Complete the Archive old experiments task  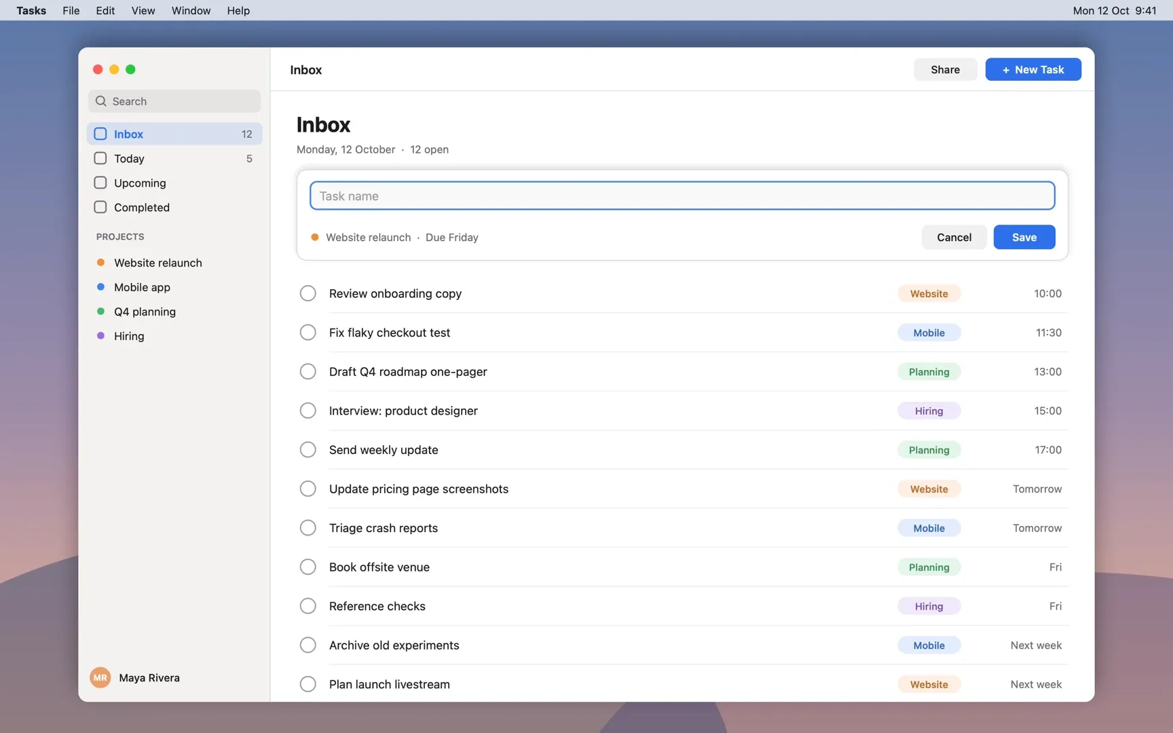coord(308,645)
